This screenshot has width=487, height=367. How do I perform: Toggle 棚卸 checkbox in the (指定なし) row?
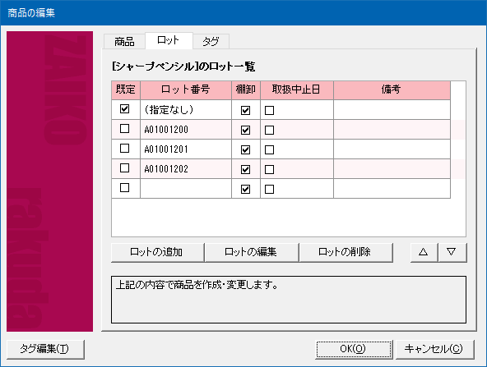[x=245, y=110]
